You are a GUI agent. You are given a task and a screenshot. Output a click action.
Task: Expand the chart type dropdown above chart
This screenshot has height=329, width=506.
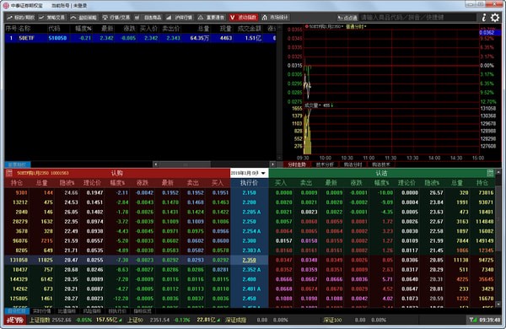pos(356,26)
